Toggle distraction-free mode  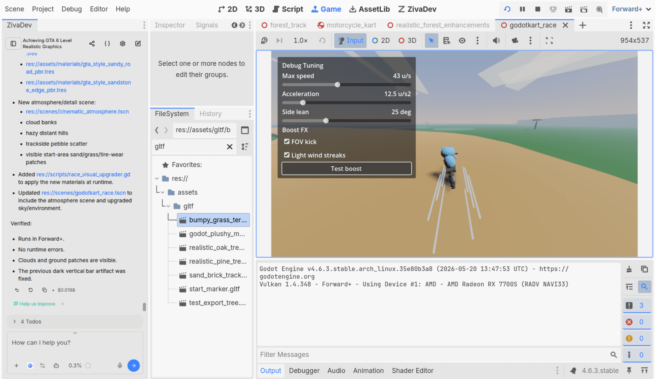tap(646, 25)
